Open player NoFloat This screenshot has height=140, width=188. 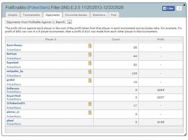tap(12, 54)
